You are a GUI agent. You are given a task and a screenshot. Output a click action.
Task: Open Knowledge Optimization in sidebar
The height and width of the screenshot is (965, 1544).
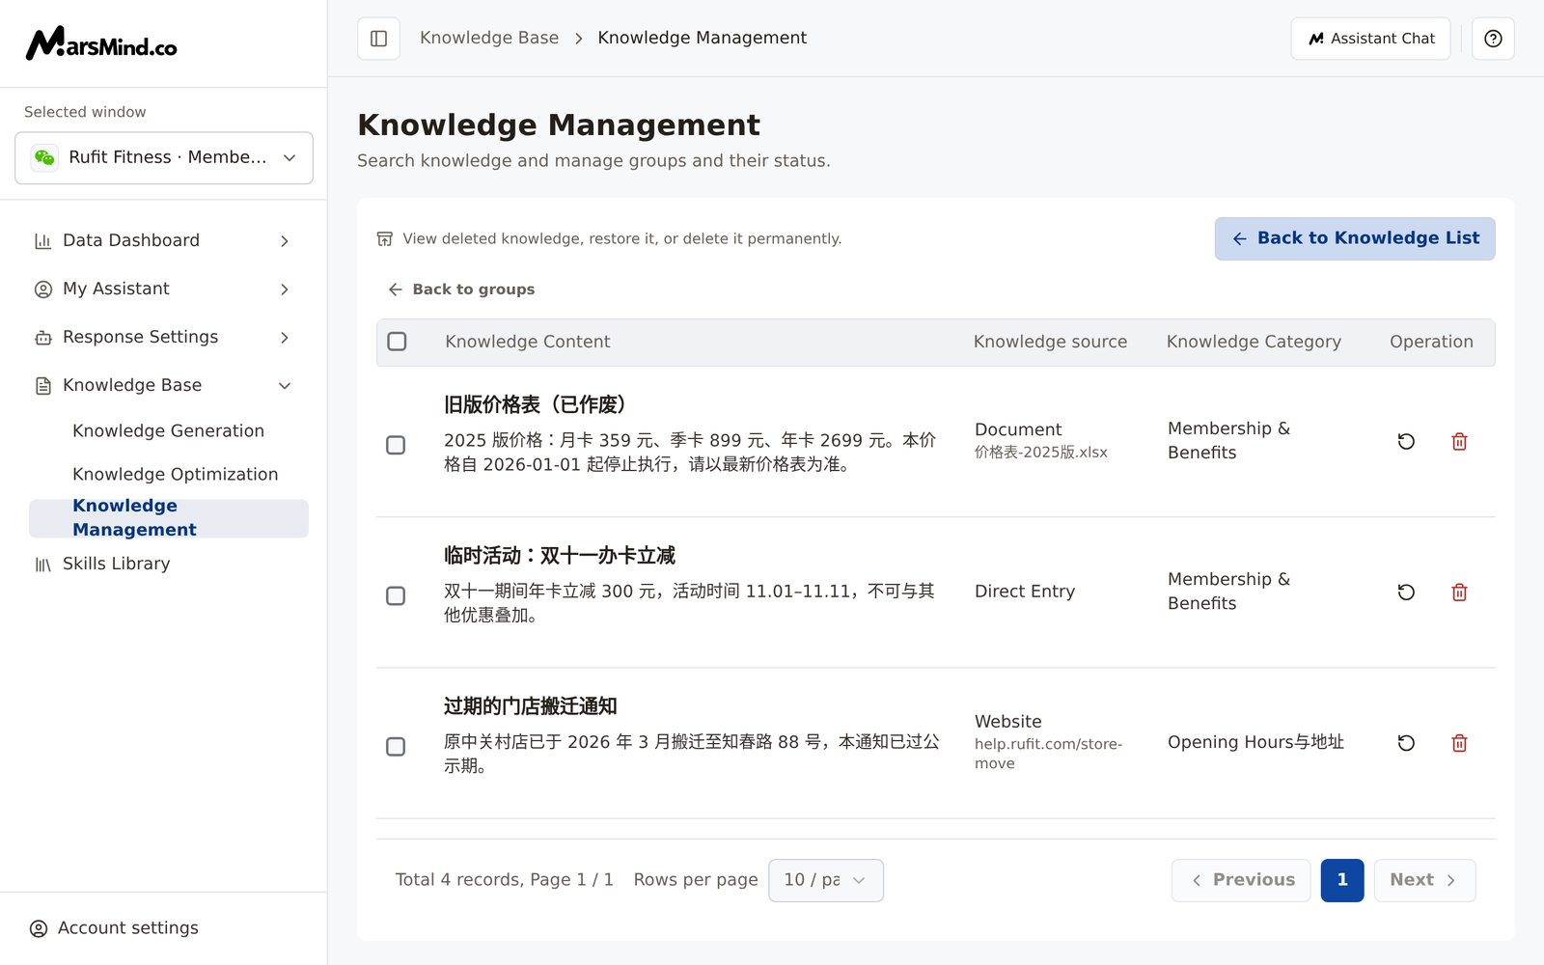point(175,474)
